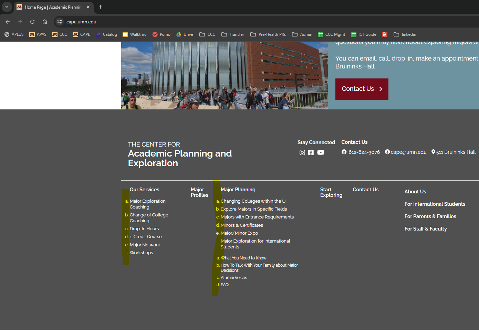
Task: Open For International Students link
Action: 435,204
